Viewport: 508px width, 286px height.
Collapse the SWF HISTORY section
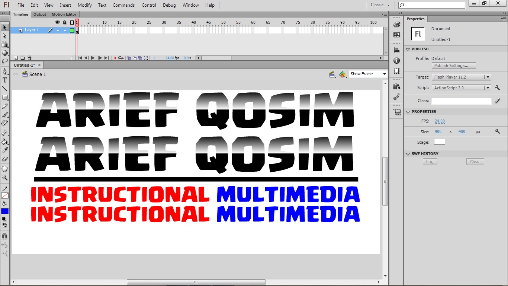[408, 154]
